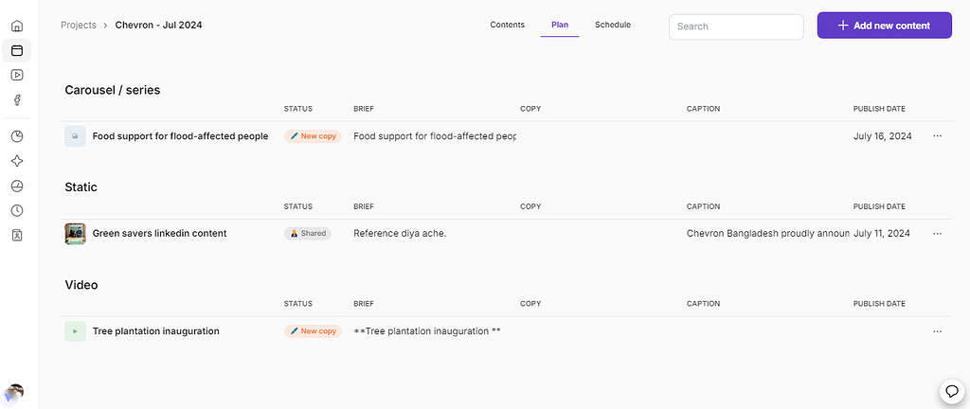Open user profile avatar at bottom
The height and width of the screenshot is (409, 970).
click(x=13, y=393)
